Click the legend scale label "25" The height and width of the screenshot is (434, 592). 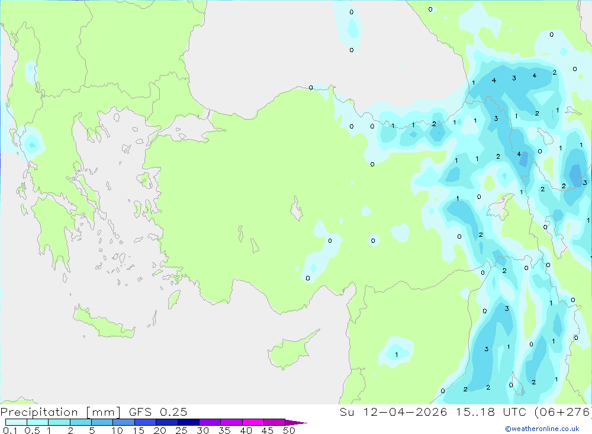pyautogui.click(x=182, y=430)
